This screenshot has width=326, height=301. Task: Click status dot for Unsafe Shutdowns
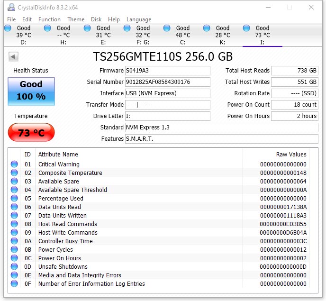point(14,266)
